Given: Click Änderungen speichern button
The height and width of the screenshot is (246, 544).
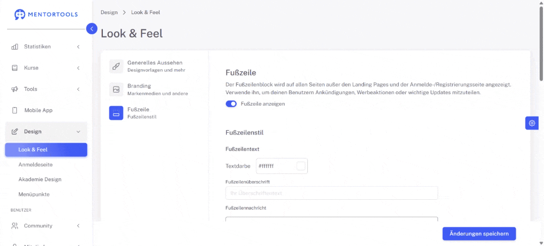Looking at the screenshot, I should [479, 233].
